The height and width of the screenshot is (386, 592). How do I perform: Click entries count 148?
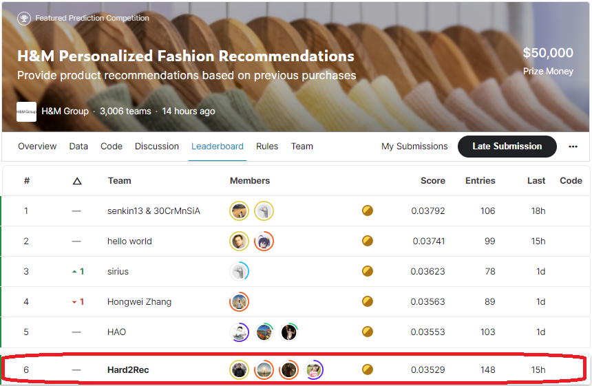488,369
